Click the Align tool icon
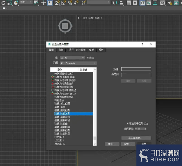182x166 pixels. (121, 3)
